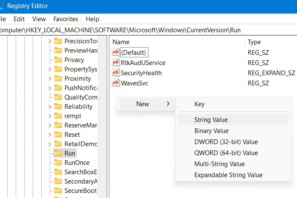Choose QWORD (64-bit) Value

coord(233,153)
